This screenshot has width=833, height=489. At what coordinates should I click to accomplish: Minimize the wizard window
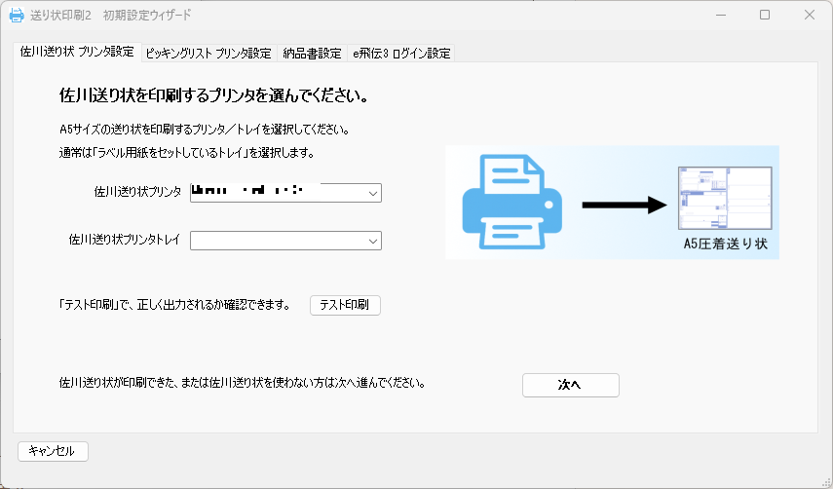coord(720,15)
